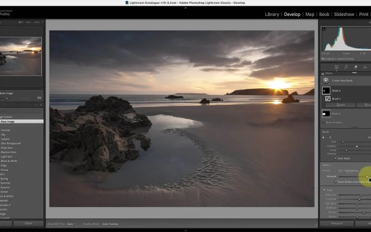Select the Crop and rotate tool icon
Viewport: 371px width, 232px height.
coord(346,67)
